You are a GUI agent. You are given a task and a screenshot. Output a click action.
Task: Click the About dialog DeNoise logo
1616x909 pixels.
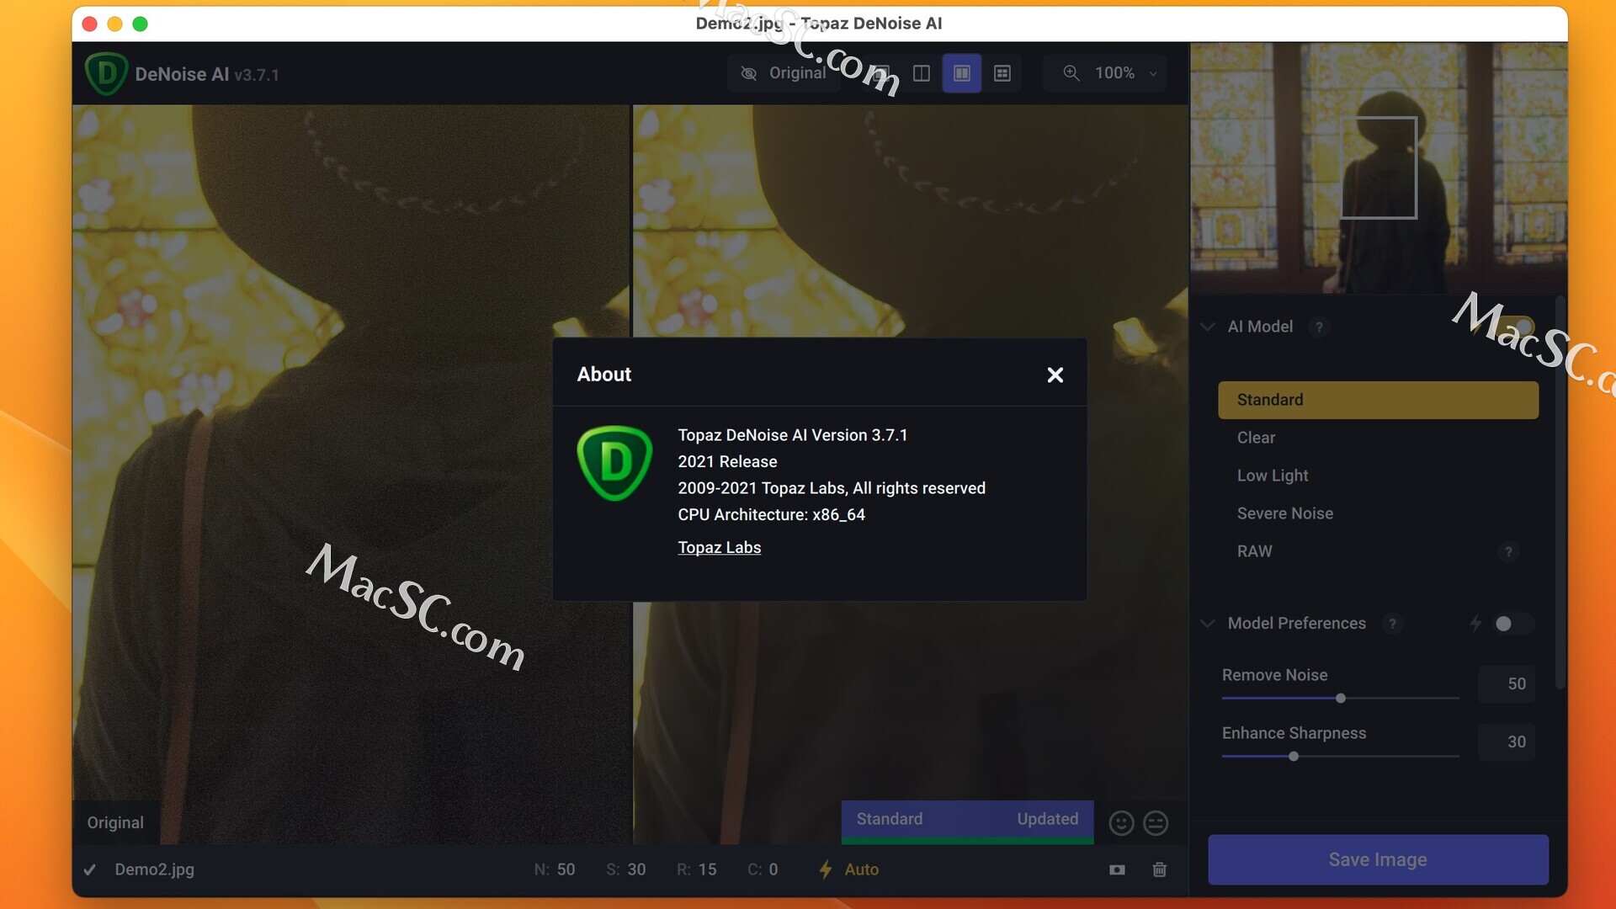(614, 463)
